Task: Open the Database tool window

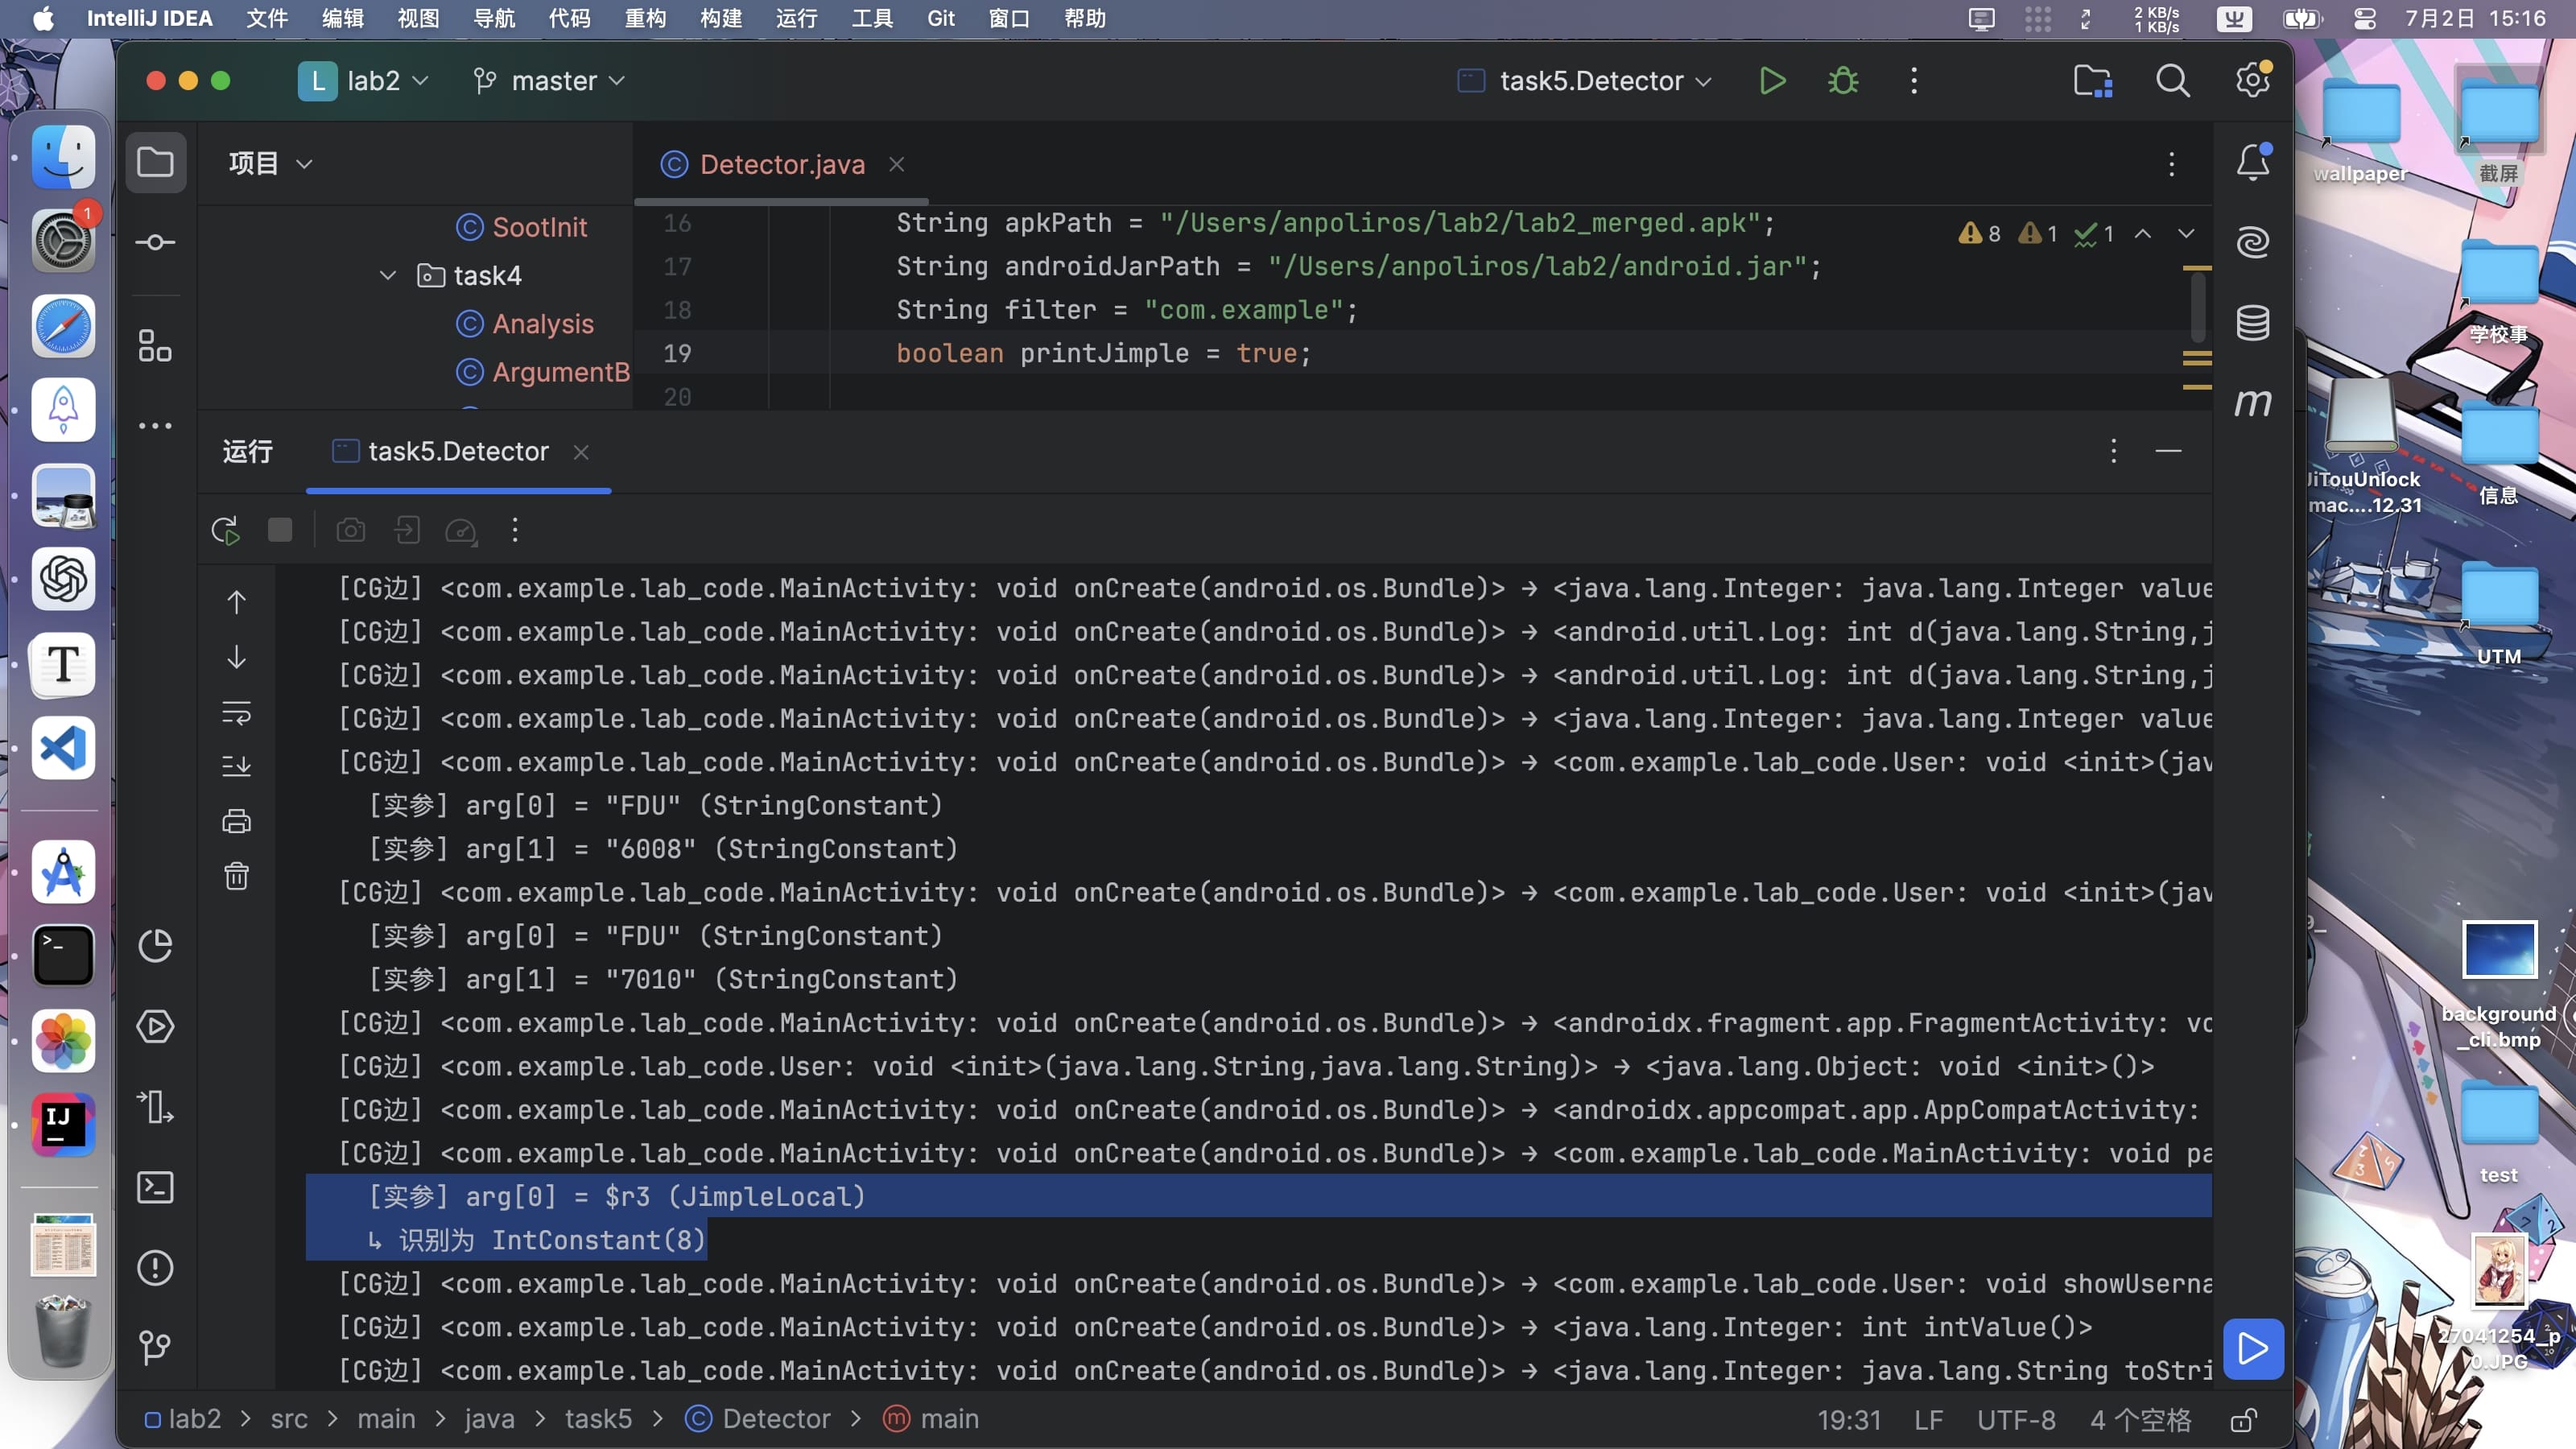Action: pos(2252,323)
